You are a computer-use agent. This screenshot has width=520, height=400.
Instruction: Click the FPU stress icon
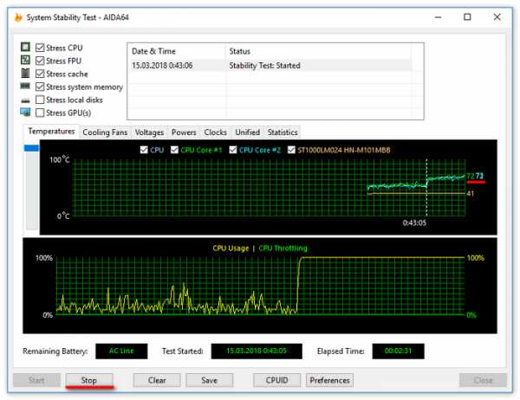pos(25,60)
